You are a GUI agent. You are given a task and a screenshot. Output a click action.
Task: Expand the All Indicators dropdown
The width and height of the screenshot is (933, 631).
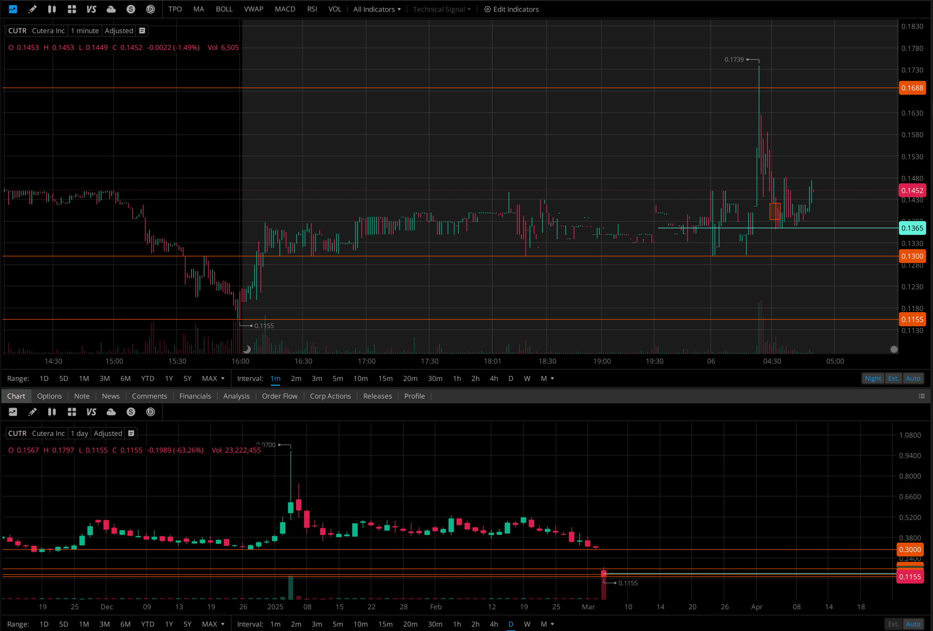pos(377,9)
